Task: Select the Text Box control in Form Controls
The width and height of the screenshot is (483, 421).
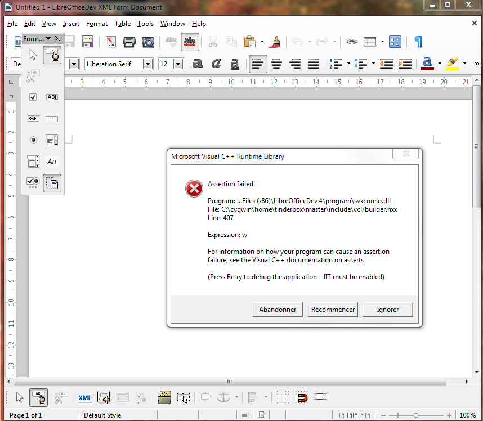Action: (52, 97)
